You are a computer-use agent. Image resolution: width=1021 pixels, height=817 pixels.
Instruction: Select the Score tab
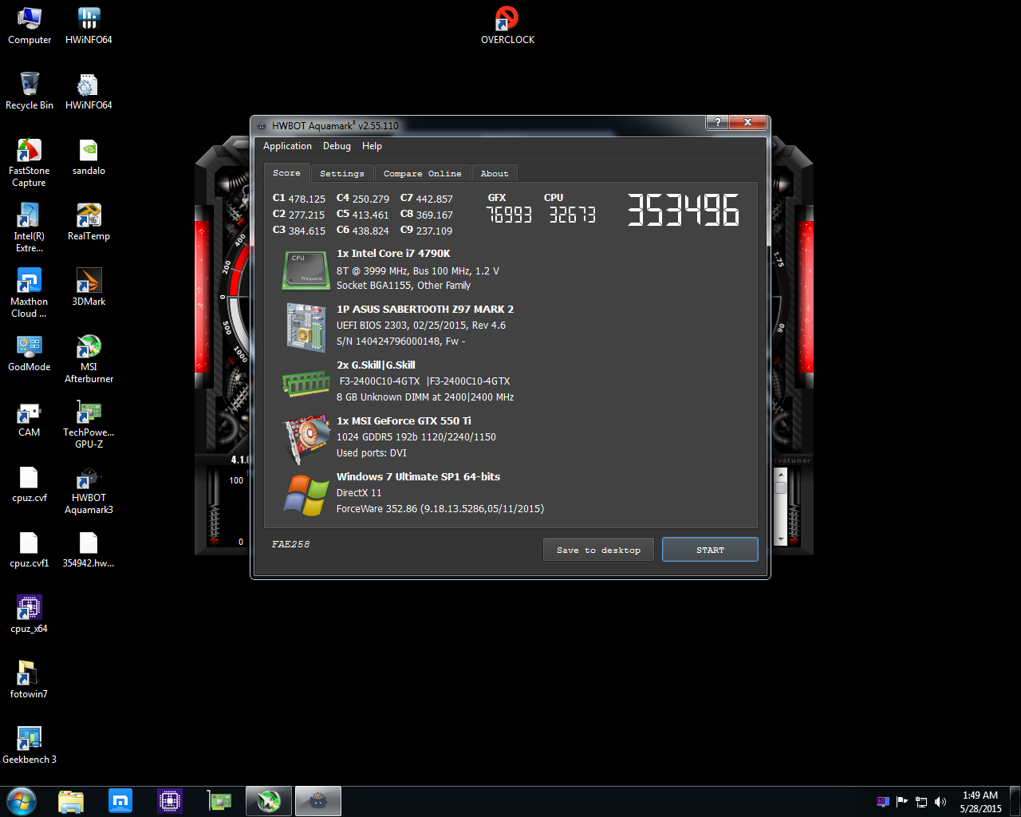click(286, 172)
